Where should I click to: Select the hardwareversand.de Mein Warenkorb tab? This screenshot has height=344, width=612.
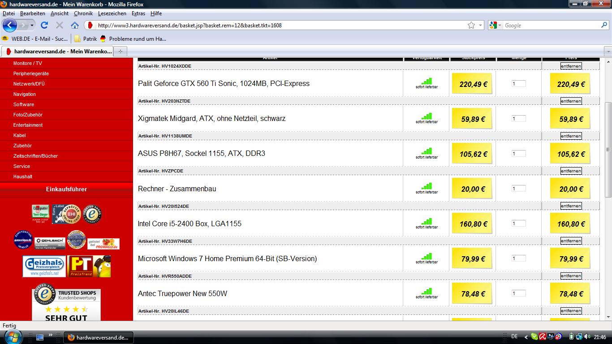[58, 52]
